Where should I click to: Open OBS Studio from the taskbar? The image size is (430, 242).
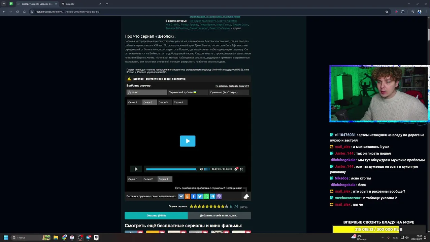[x=80, y=237]
